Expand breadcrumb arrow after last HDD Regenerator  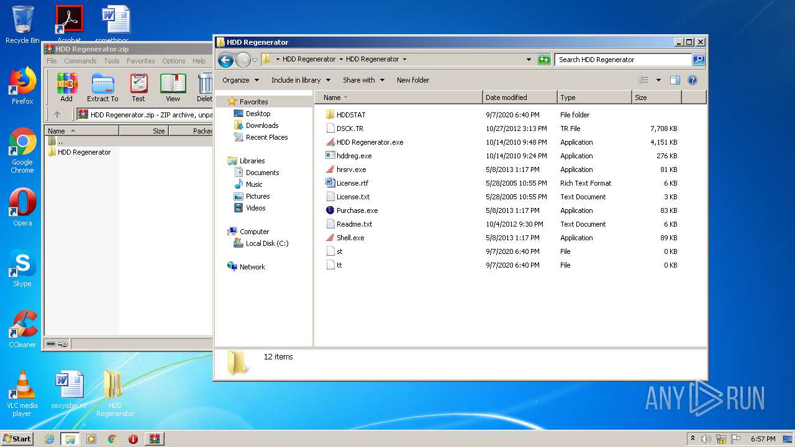point(404,60)
